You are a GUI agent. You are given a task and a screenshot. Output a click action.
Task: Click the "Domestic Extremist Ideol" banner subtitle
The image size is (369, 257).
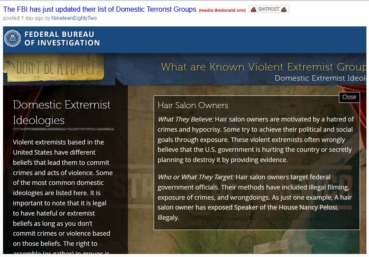320,78
